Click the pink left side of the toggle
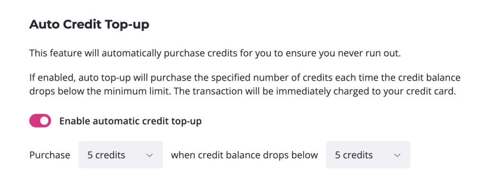 click(35, 121)
